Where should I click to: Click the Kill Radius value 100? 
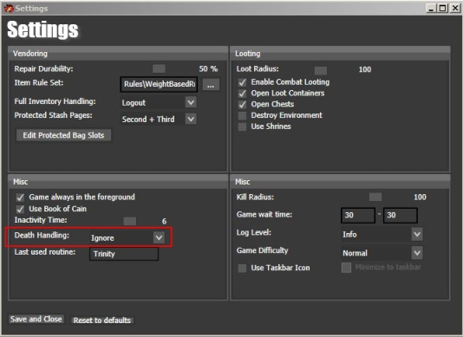(420, 198)
